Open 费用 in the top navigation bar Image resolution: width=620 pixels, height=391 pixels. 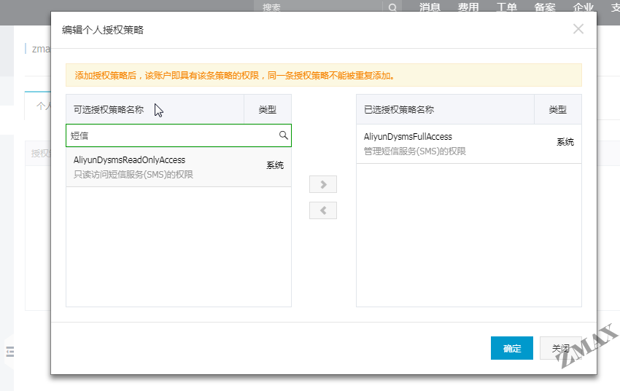tap(468, 7)
